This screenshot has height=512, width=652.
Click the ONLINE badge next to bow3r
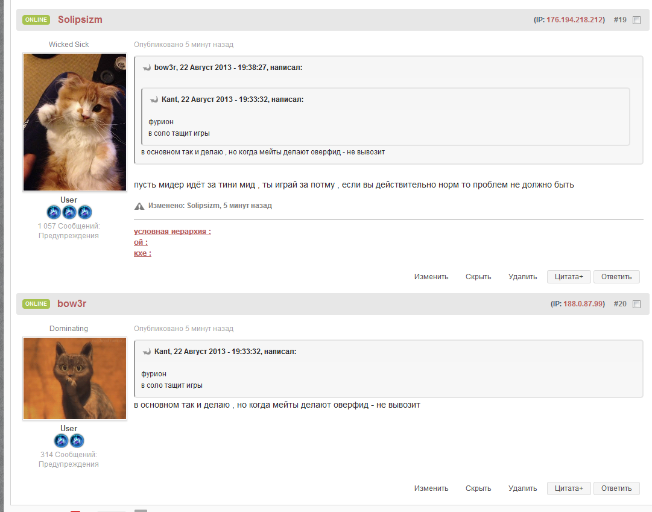36,304
